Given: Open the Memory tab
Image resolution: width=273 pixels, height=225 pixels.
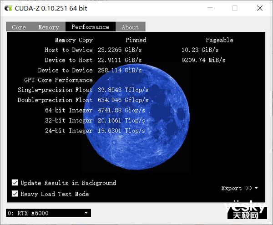Looking at the screenshot, I should (49, 27).
